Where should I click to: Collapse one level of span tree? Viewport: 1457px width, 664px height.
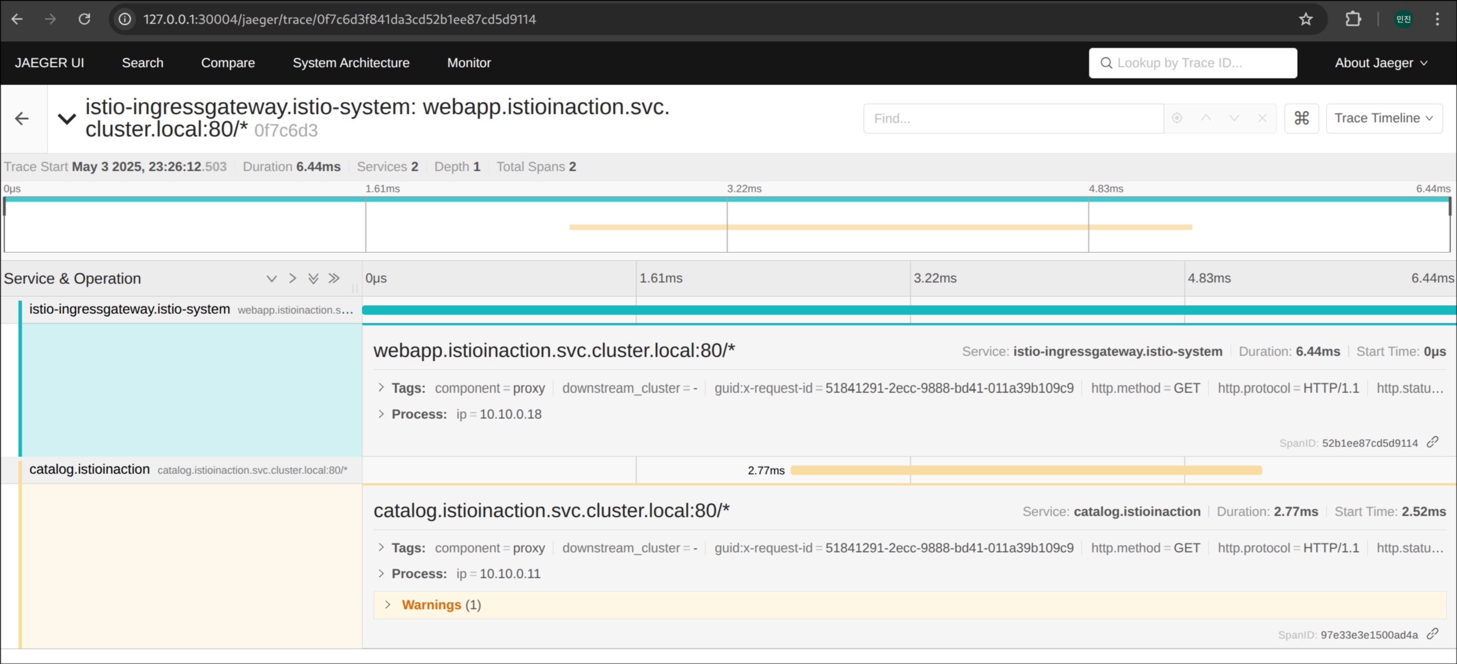(x=292, y=278)
